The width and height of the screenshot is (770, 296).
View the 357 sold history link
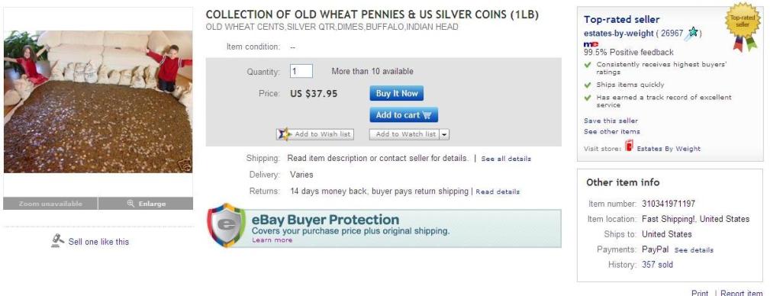[657, 265]
